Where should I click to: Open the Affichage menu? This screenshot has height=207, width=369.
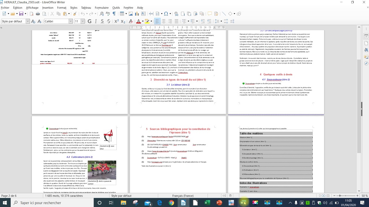click(x=32, y=8)
